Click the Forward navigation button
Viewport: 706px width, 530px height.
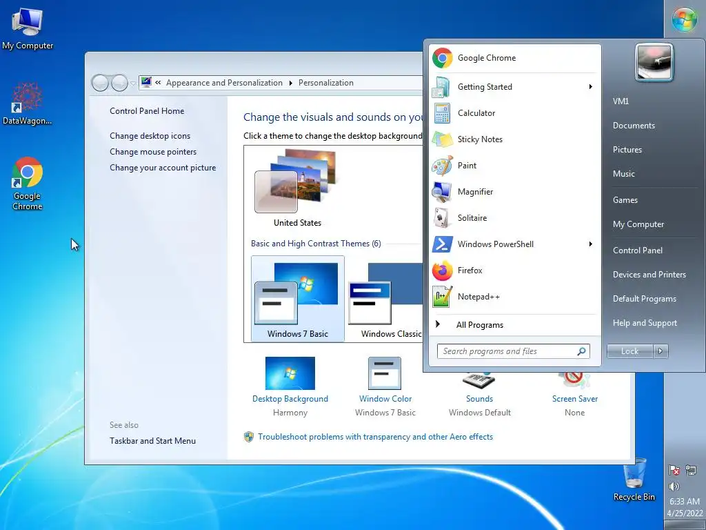pos(119,83)
